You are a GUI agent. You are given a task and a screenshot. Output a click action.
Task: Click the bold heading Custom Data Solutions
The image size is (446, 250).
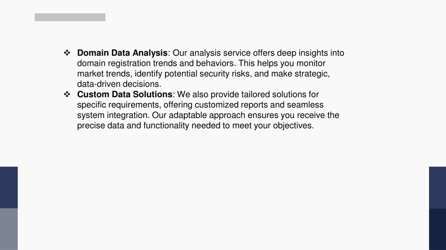click(125, 94)
